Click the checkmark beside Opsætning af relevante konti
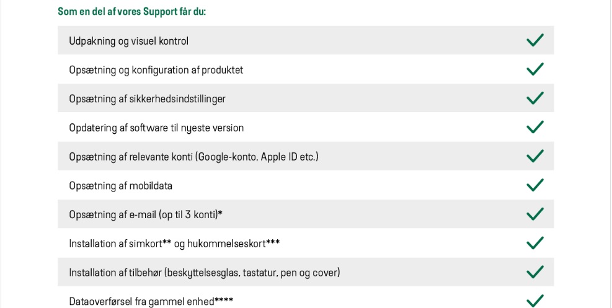This screenshot has width=612, height=308. coord(534,156)
